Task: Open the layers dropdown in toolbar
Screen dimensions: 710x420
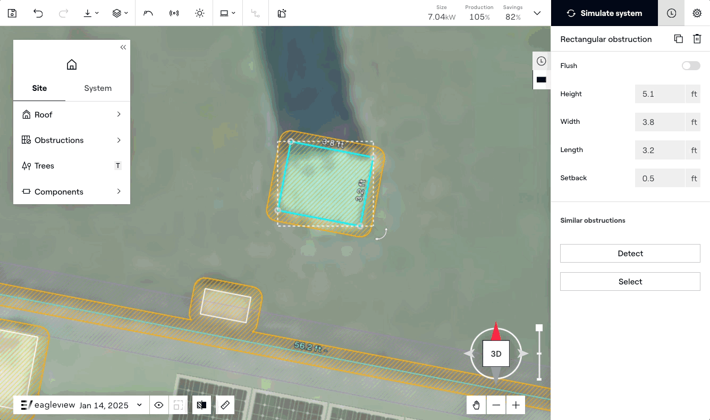Action: [120, 13]
